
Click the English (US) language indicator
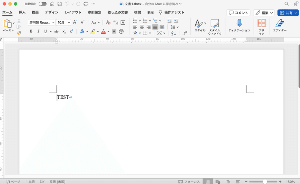pyautogui.click(x=57, y=182)
